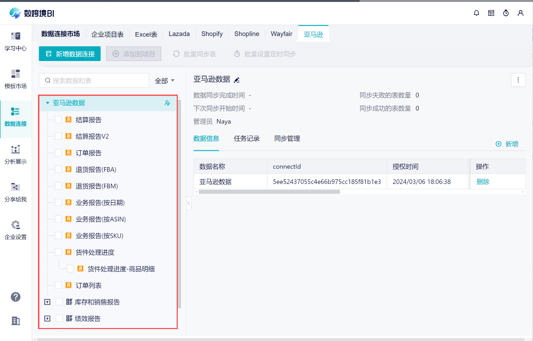The width and height of the screenshot is (533, 341).
Task: Expand the 绩效报告 tree node
Action: (x=47, y=318)
